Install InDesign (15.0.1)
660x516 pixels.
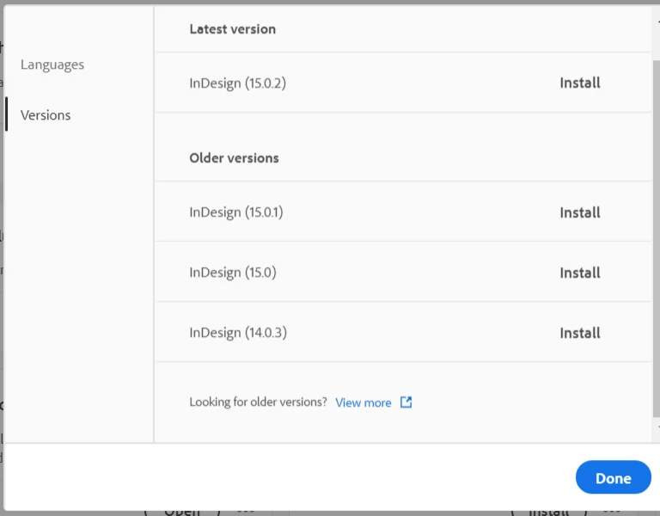(579, 212)
